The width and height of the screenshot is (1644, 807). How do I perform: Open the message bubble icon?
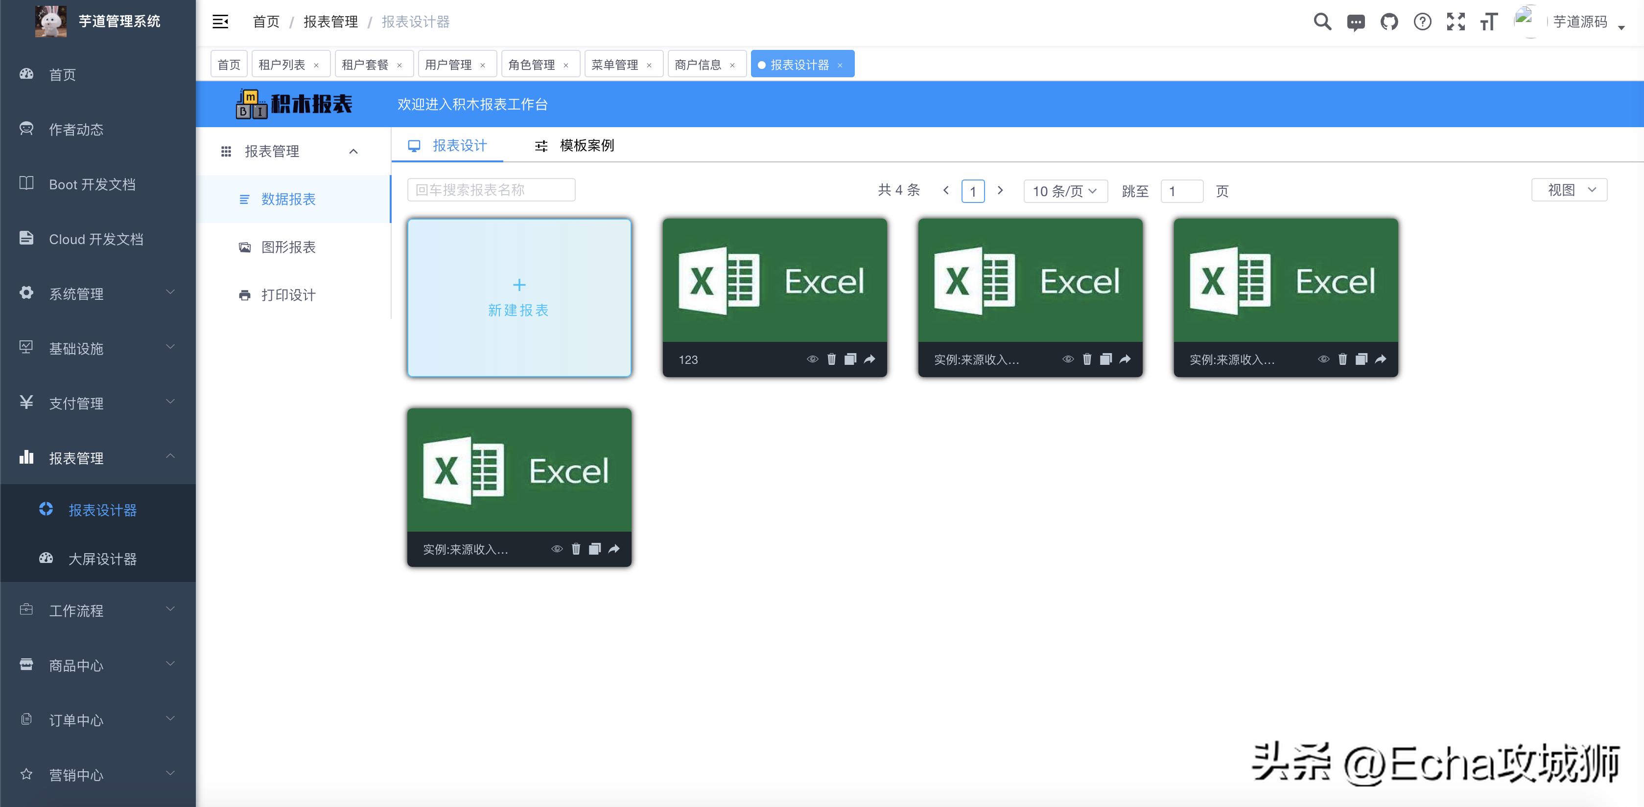[x=1356, y=22]
